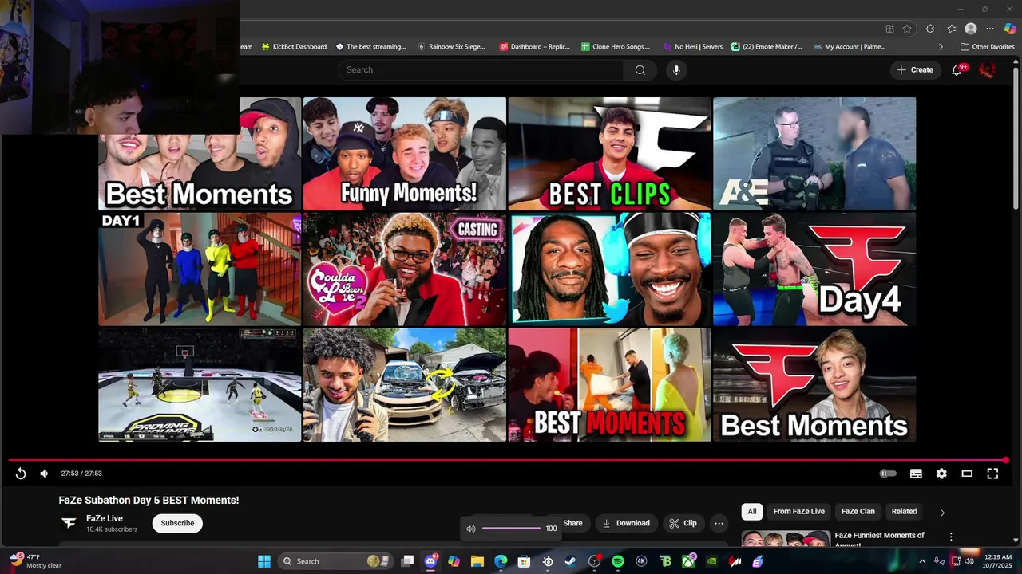The width and height of the screenshot is (1022, 574).
Task: Open the player settings gear
Action: tap(941, 474)
